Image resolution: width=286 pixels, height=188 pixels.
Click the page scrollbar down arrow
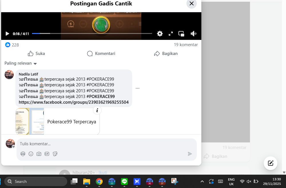click(284, 172)
